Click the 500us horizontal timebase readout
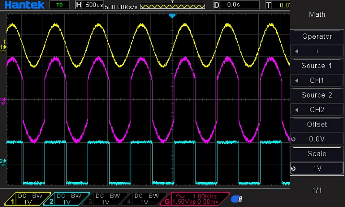The height and width of the screenshot is (207, 345). (x=89, y=5)
